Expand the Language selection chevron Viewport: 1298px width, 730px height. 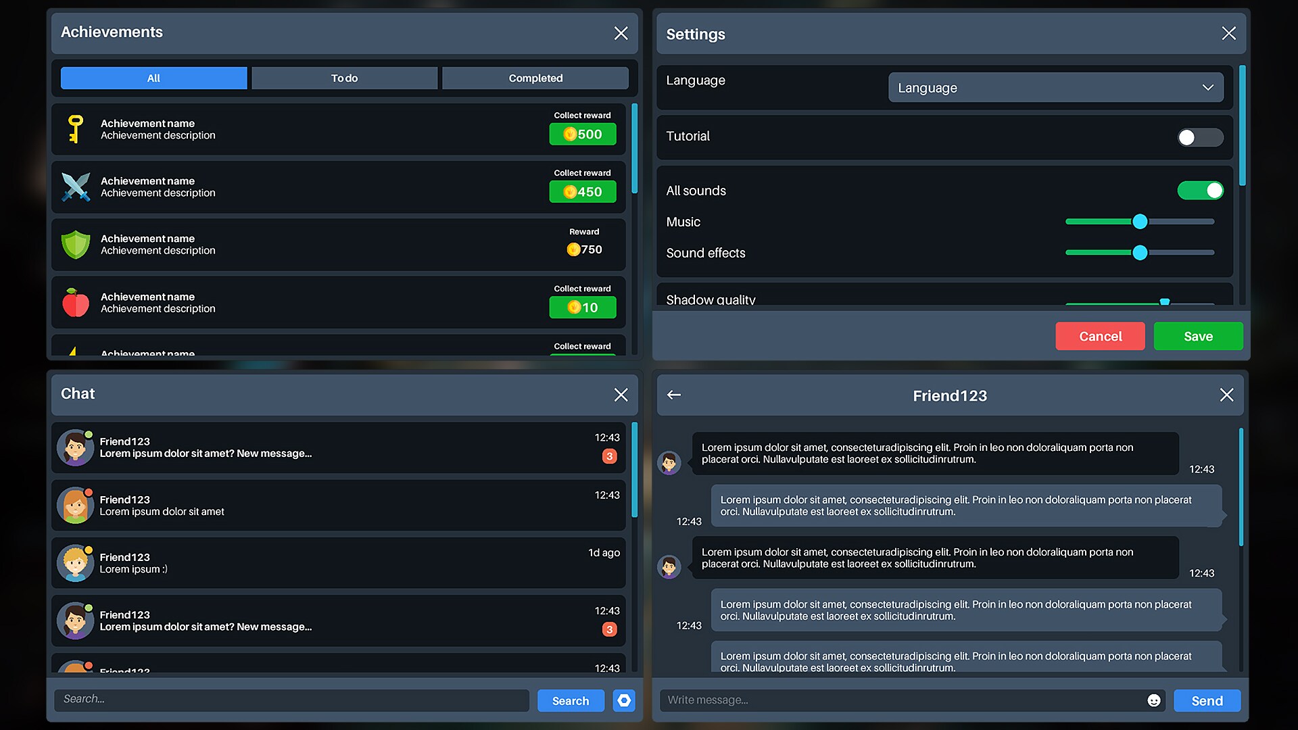point(1209,87)
